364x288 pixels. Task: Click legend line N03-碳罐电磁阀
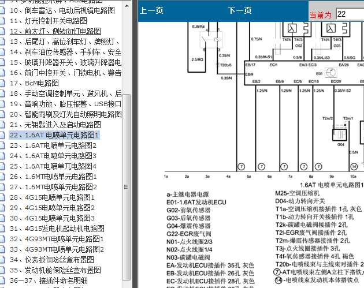click(188, 257)
